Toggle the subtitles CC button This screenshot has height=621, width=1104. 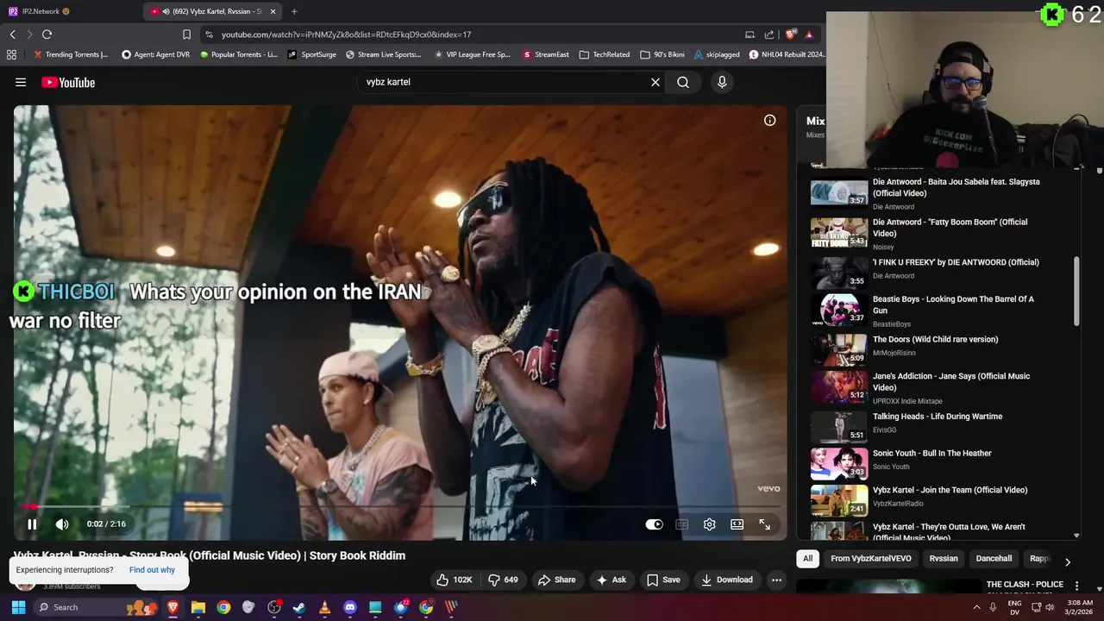pyautogui.click(x=681, y=524)
